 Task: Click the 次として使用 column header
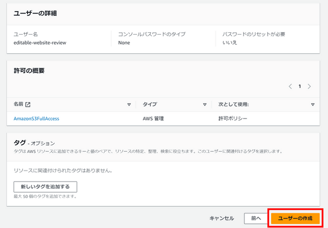pyautogui.click(x=234, y=104)
